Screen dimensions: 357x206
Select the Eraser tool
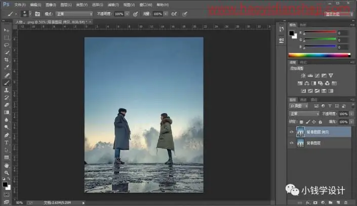click(7, 105)
